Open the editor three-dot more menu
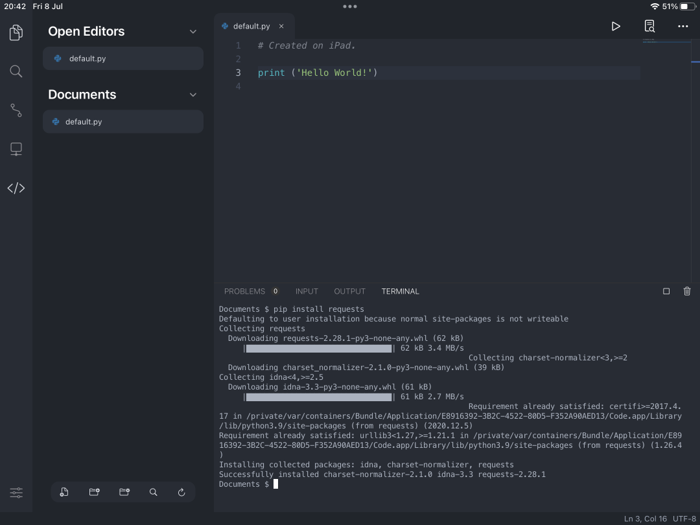The width and height of the screenshot is (700, 525). click(x=682, y=26)
